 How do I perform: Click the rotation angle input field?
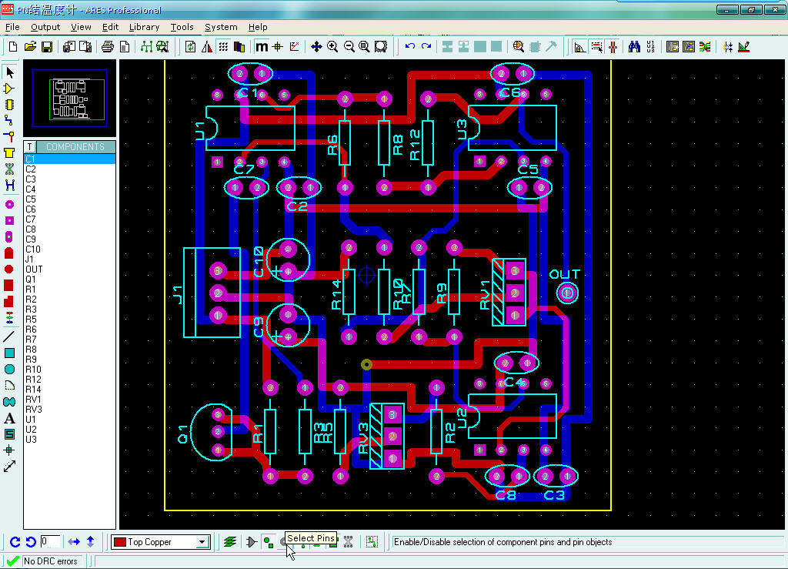[50, 541]
